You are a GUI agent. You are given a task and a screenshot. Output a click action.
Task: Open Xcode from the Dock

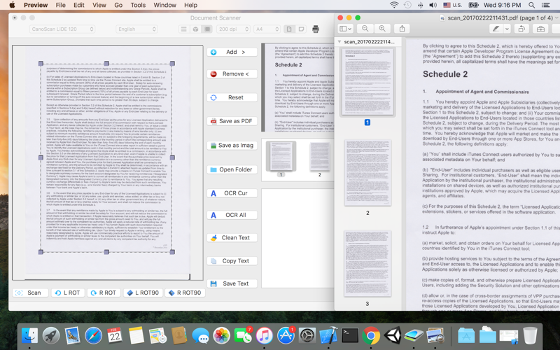pos(328,336)
